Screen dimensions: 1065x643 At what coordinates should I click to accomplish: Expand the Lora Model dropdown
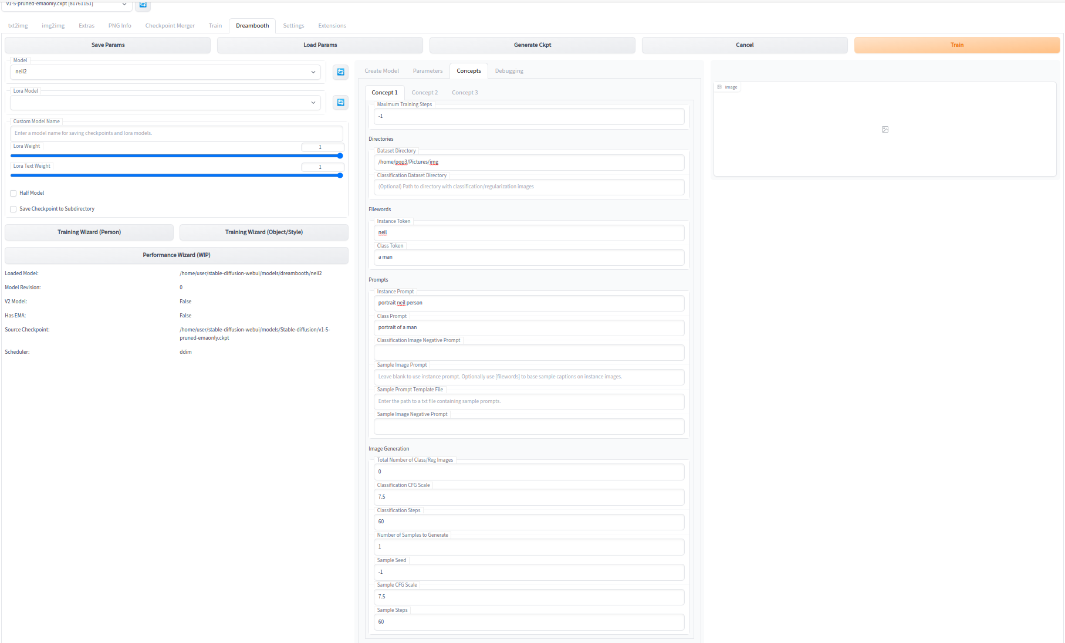click(165, 102)
